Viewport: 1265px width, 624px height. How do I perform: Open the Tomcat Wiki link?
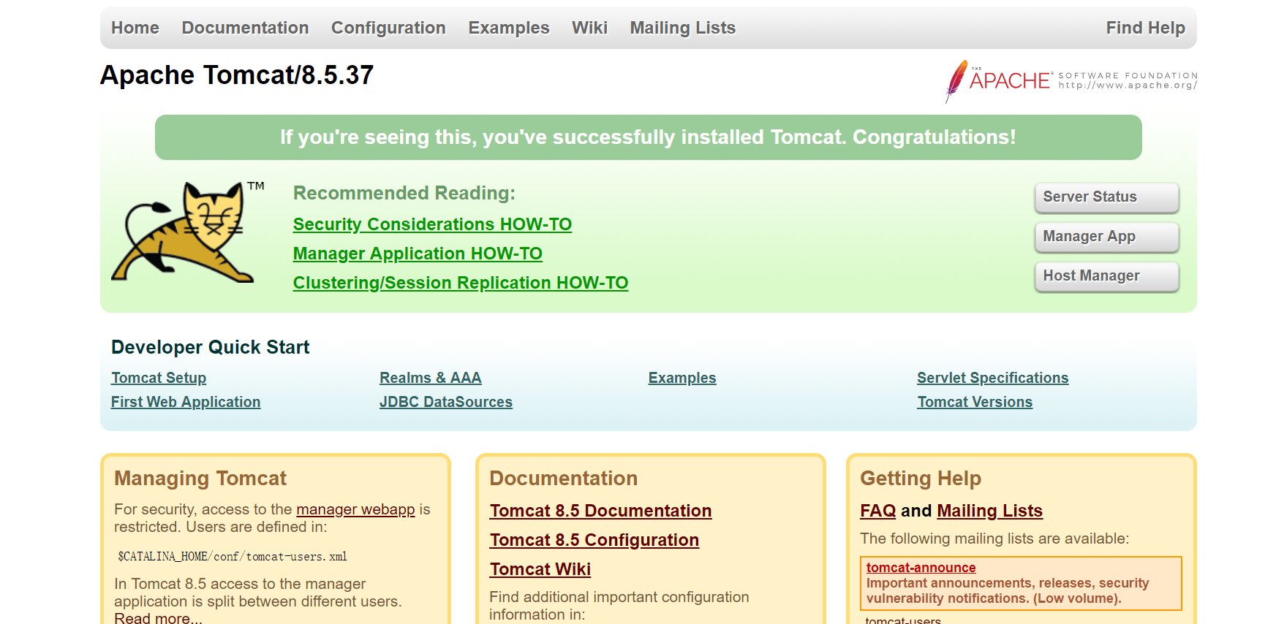[x=540, y=569]
